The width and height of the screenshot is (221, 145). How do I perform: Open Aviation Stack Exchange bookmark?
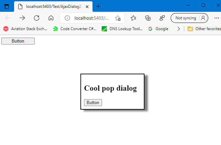25,29
